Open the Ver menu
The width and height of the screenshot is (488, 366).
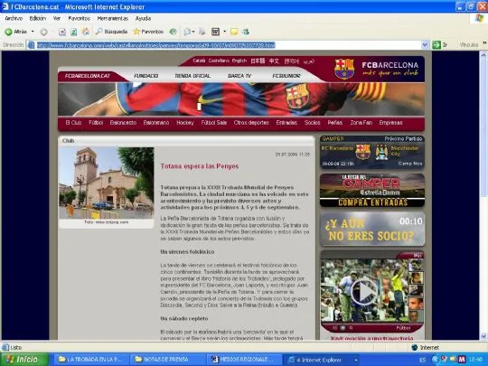57,19
